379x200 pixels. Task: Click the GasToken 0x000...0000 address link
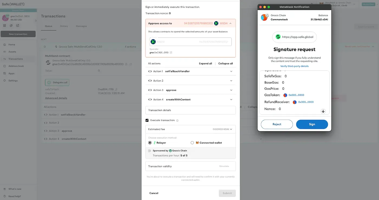[x=296, y=95]
